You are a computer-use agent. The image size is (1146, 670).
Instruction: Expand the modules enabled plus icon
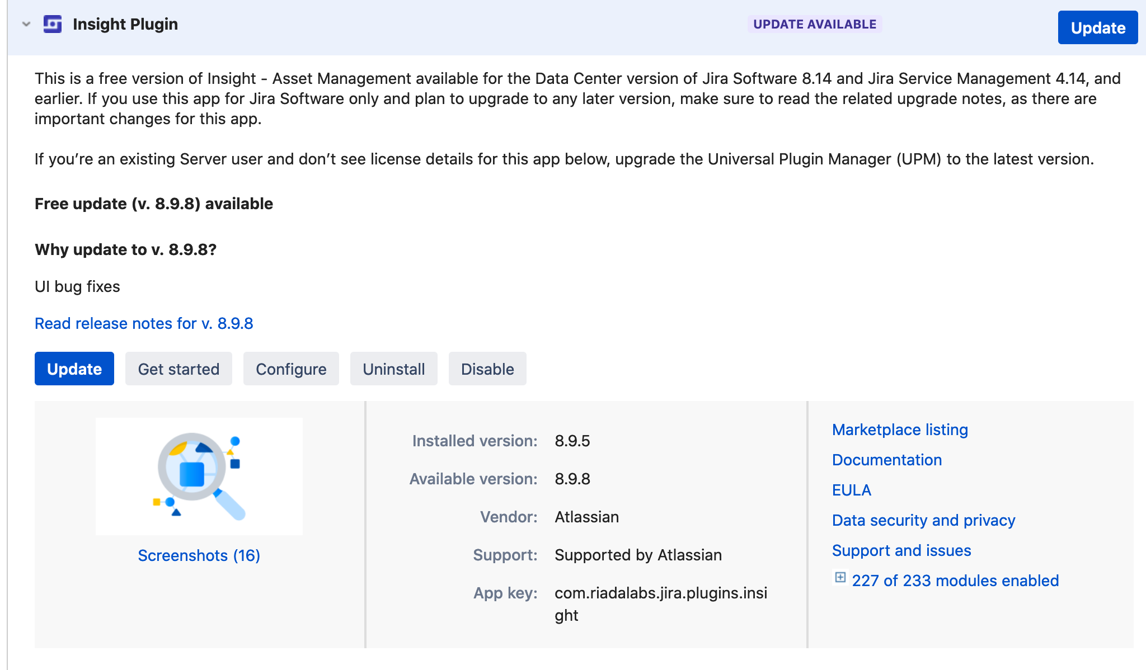coord(840,577)
